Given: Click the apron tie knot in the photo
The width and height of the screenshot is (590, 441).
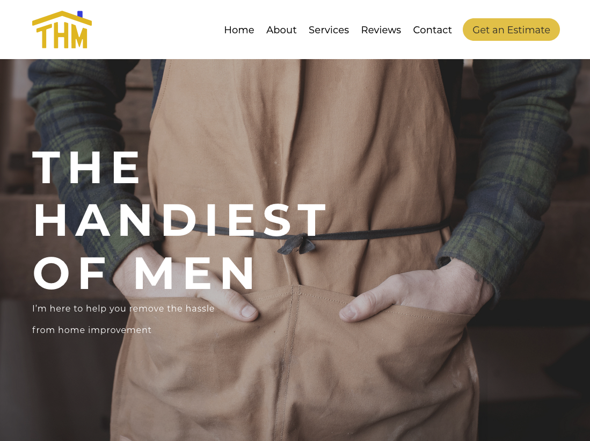Looking at the screenshot, I should (x=297, y=244).
